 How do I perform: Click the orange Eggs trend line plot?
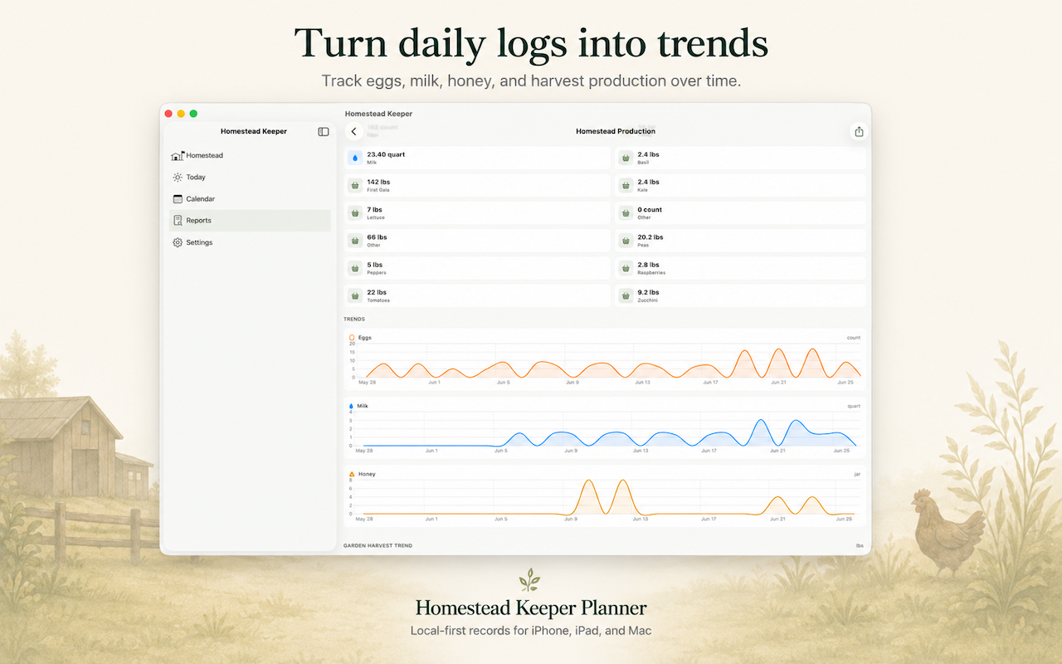(611, 363)
